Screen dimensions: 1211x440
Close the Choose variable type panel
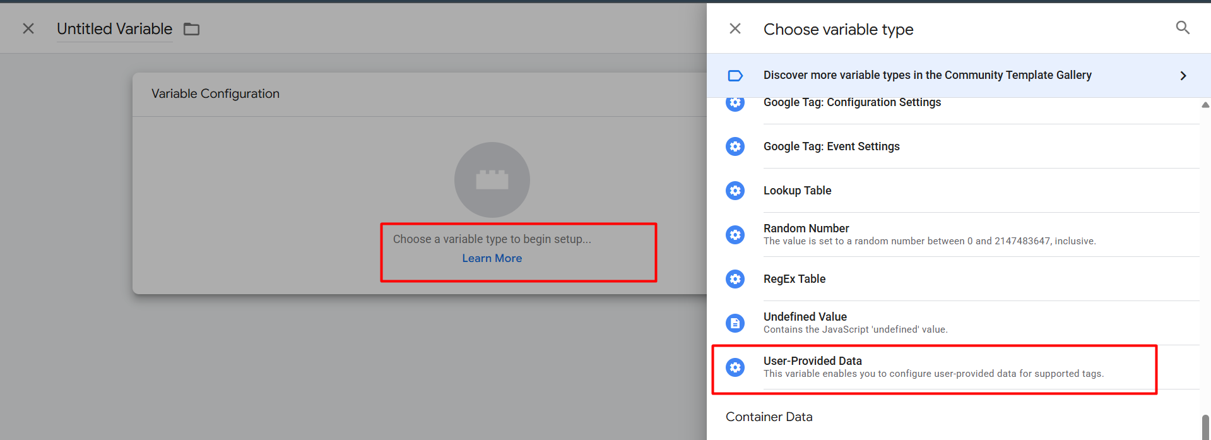[x=735, y=28]
